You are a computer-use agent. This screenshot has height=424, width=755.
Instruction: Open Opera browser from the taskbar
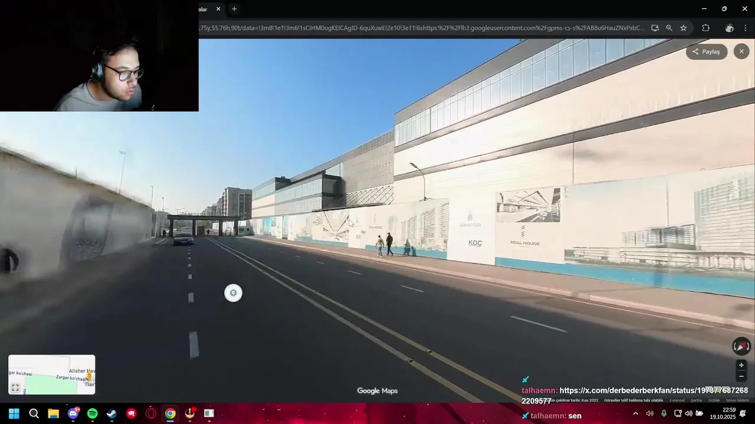[x=150, y=413]
